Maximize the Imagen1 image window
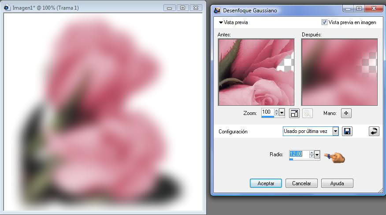The width and height of the screenshot is (386, 215). [183, 8]
